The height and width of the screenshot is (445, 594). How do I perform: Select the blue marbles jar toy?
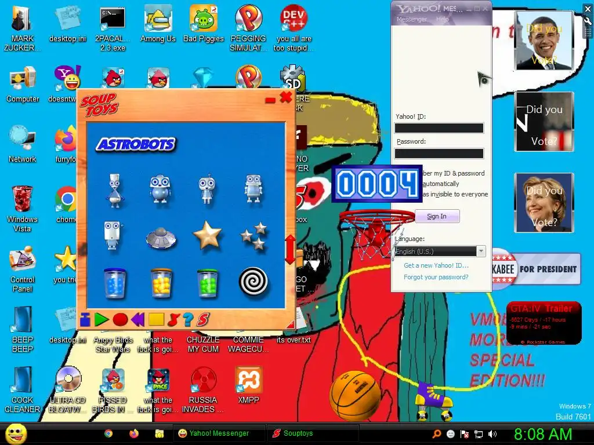pyautogui.click(x=114, y=283)
